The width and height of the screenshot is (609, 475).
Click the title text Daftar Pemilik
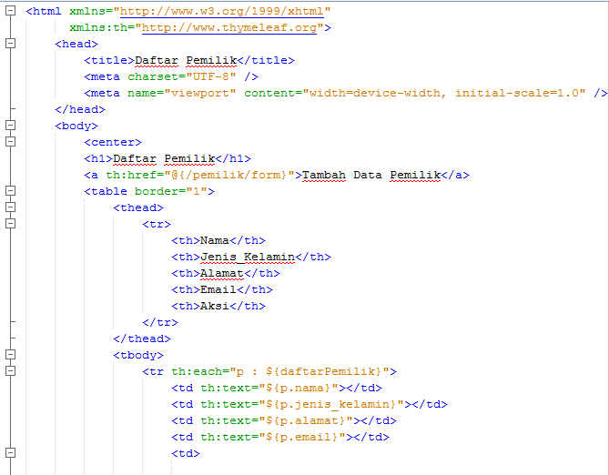coord(186,61)
